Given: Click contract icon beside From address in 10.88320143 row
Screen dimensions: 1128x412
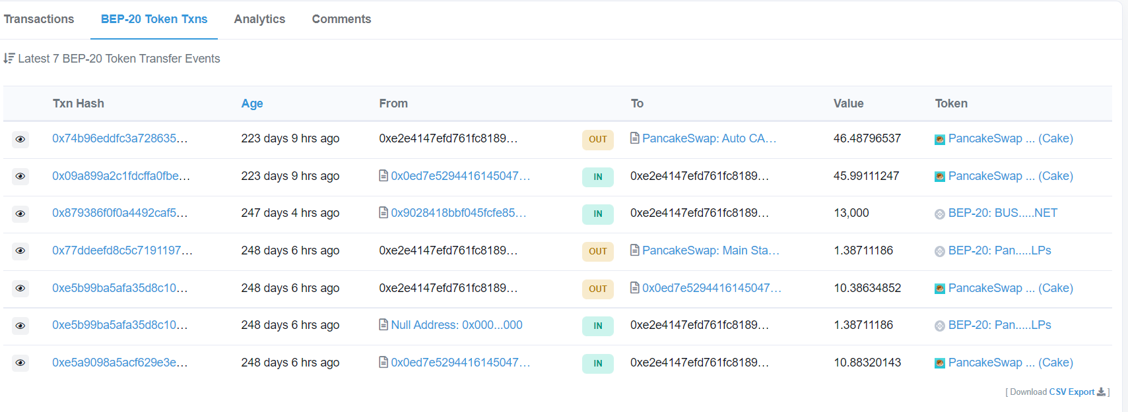Looking at the screenshot, I should point(383,363).
